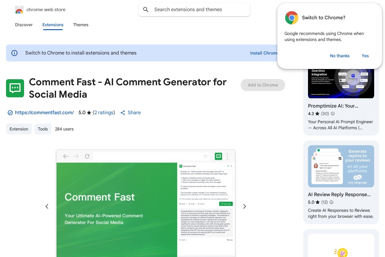Click the verified badge beside commentfast.com

(10, 113)
